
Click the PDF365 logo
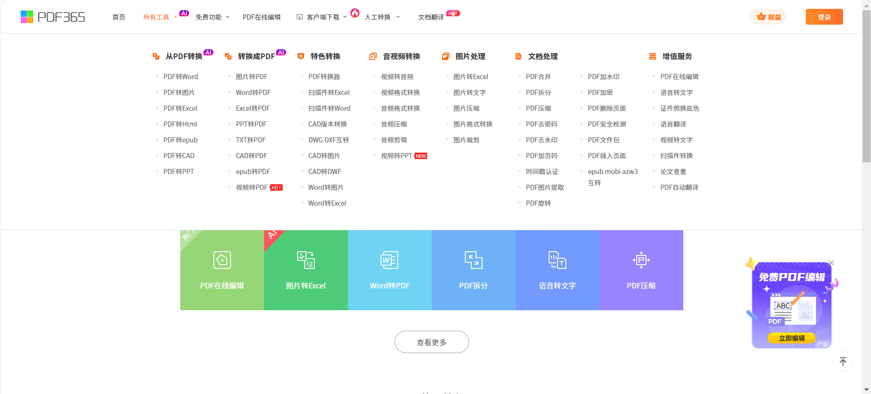[x=53, y=17]
